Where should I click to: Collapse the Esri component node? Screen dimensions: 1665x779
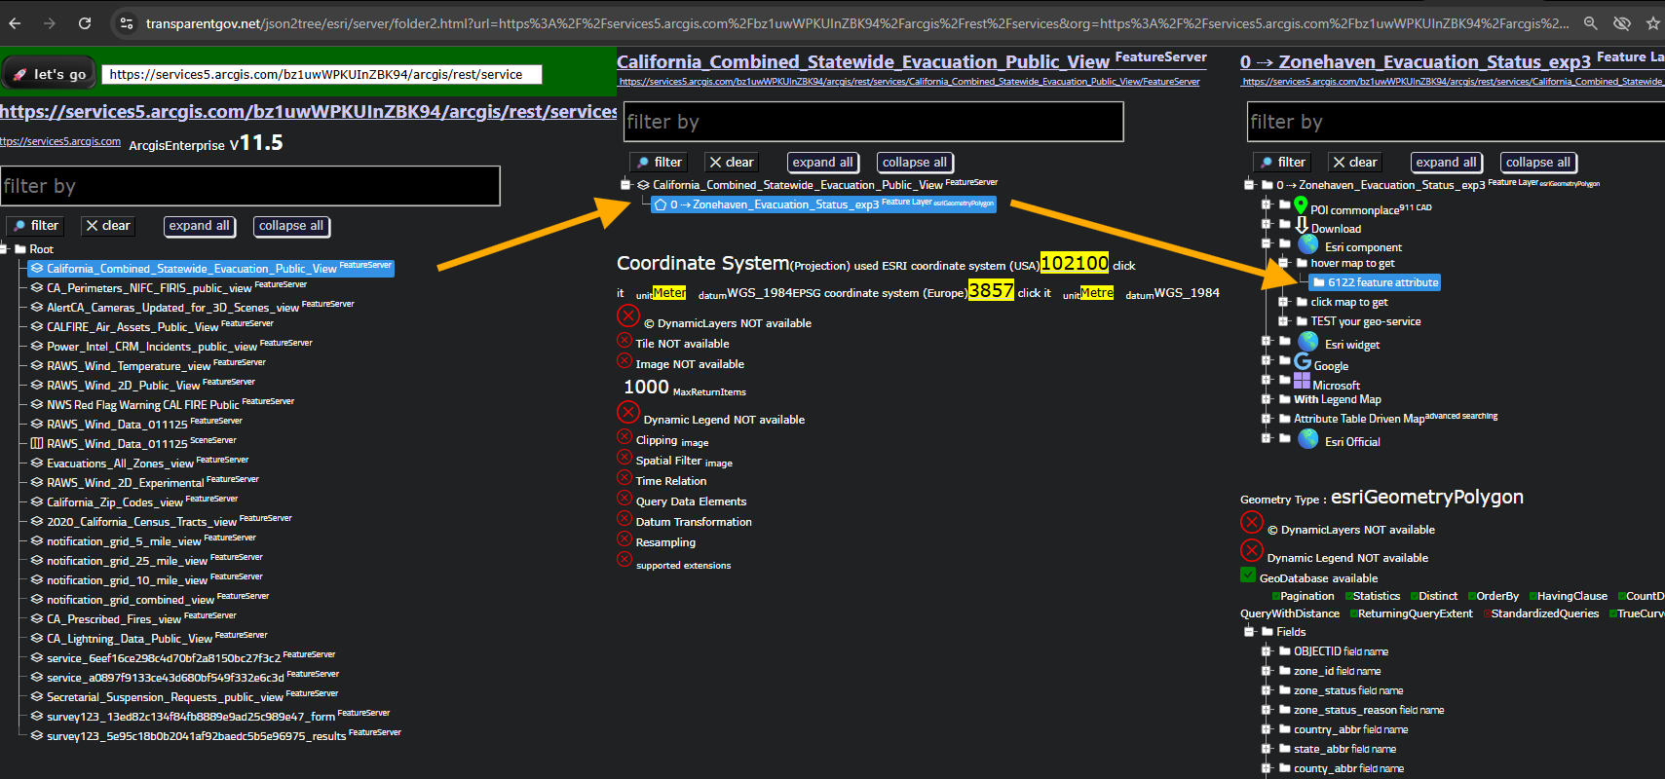[1267, 243]
